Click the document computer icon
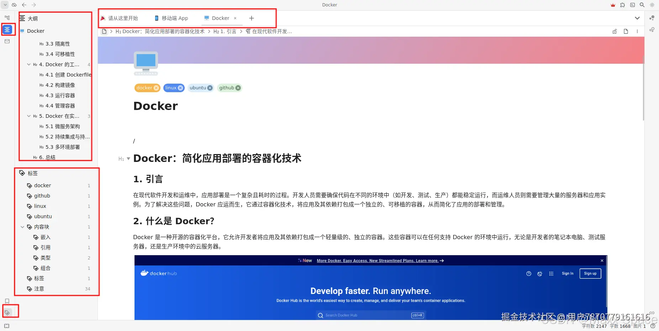Screen dimensions: 659x331 (146, 63)
